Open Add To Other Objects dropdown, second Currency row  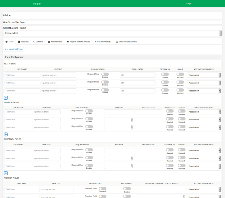pyautogui.click(x=204, y=158)
